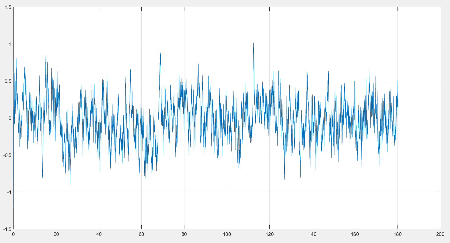This screenshot has height=243, width=450.
Task: Click the y-axis tick label -1.5
Action: coord(8,229)
